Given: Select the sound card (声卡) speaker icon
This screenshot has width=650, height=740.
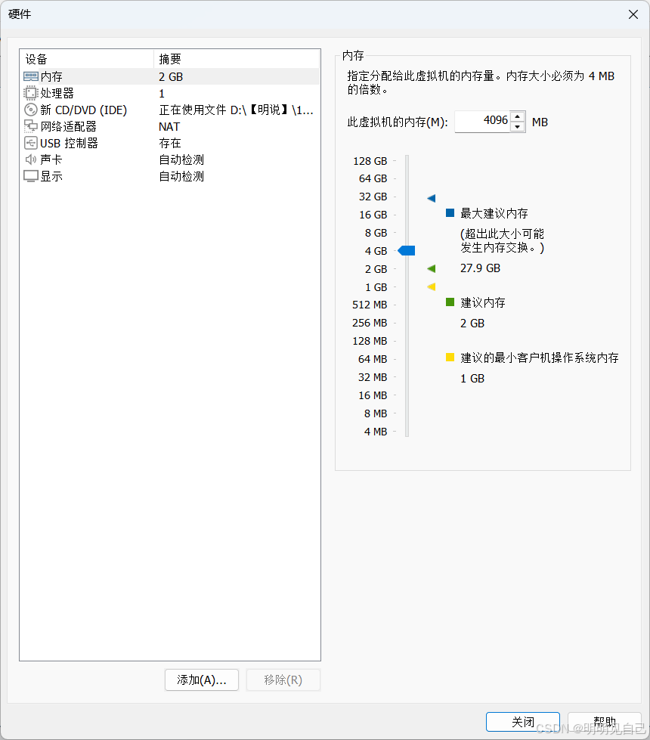Looking at the screenshot, I should pos(31,159).
